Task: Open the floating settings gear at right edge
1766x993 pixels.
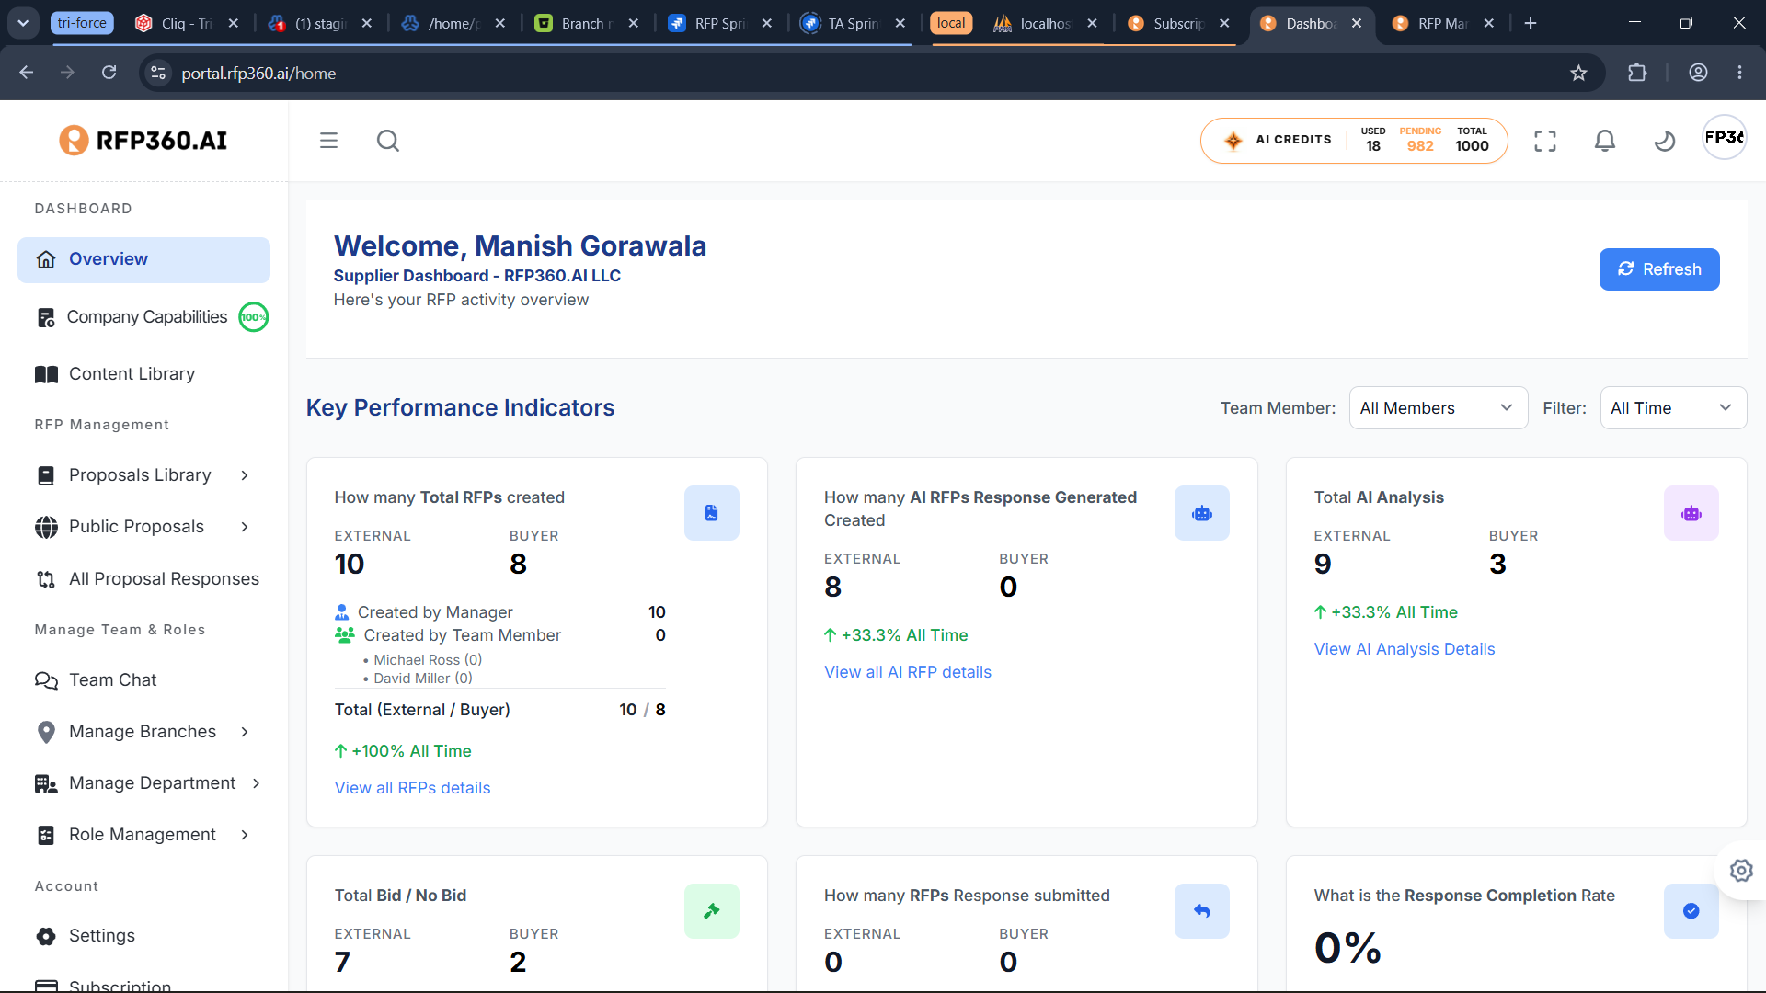Action: (1741, 870)
